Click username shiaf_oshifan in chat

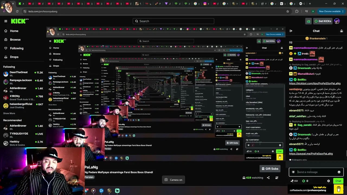click(x=298, y=116)
